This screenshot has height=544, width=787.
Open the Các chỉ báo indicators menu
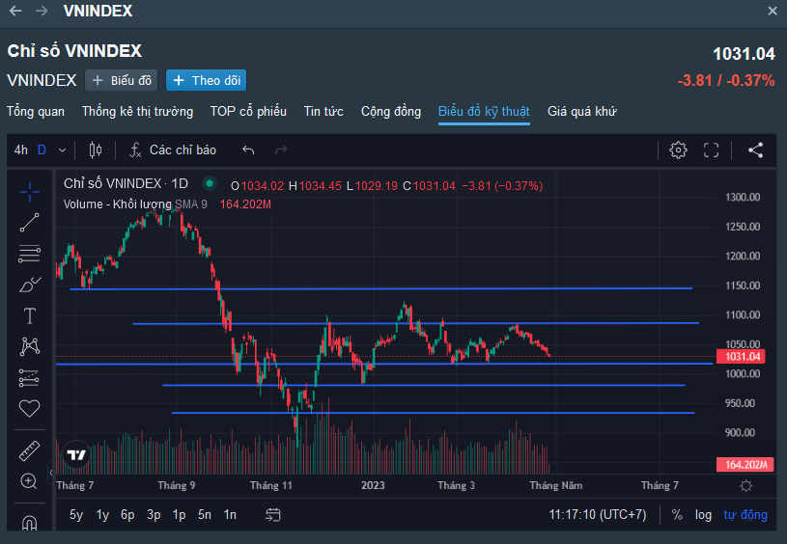tap(173, 150)
